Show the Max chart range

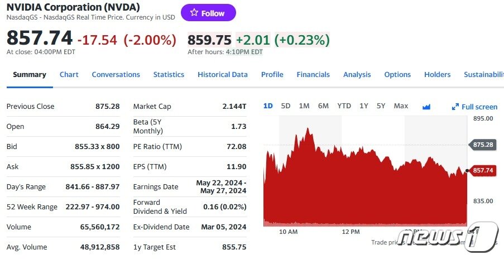click(401, 106)
